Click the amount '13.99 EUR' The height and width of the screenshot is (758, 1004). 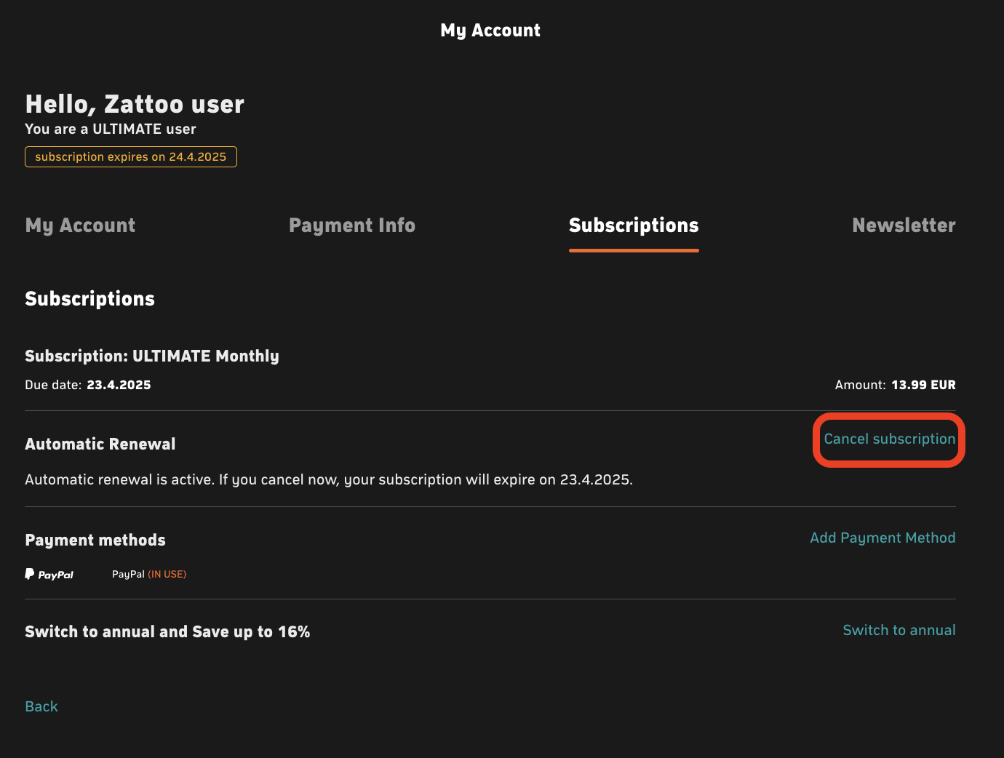click(923, 385)
